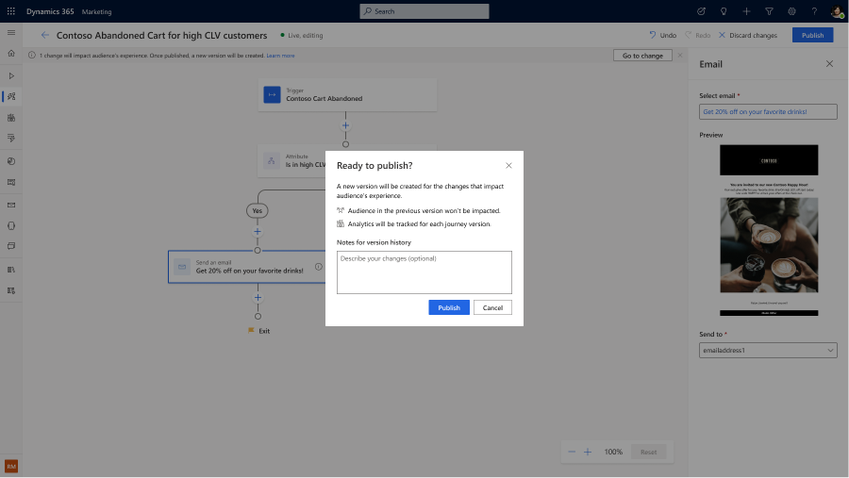This screenshot has width=849, height=478.
Task: Zoom in the canvas with plus
Action: 588,452
